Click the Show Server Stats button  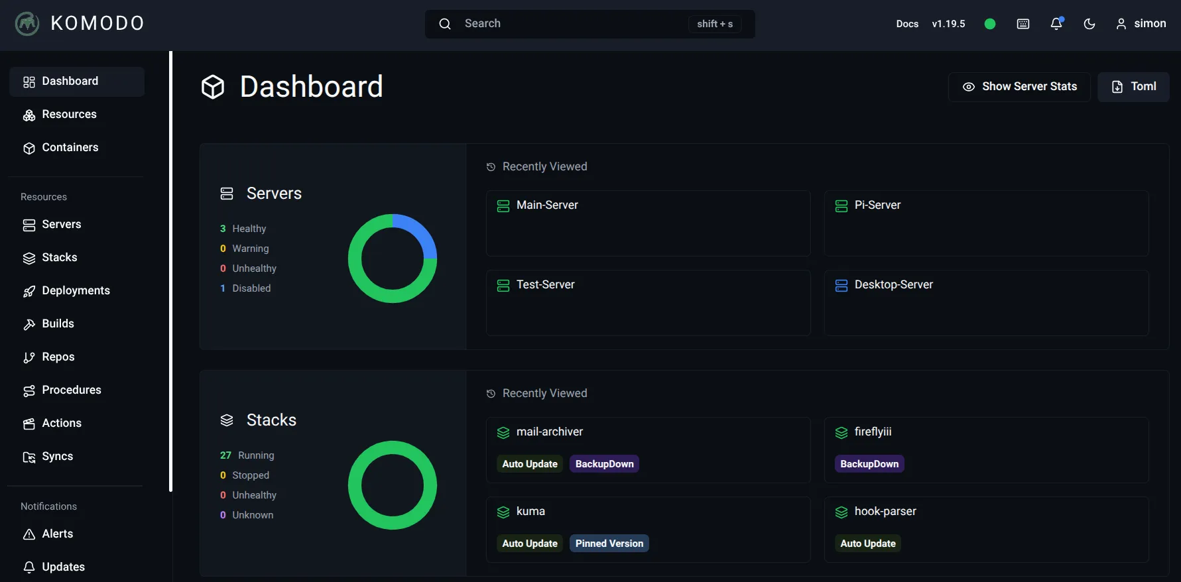pos(1019,87)
